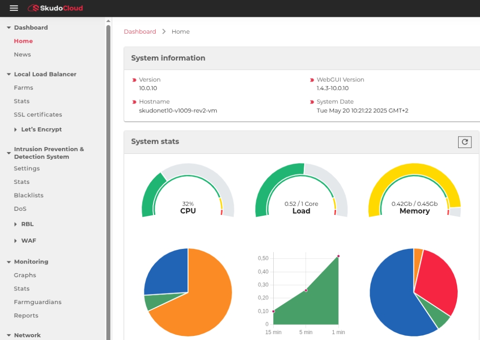Click the orange slice of CPU pie chart
This screenshot has width=480, height=340.
click(x=200, y=300)
